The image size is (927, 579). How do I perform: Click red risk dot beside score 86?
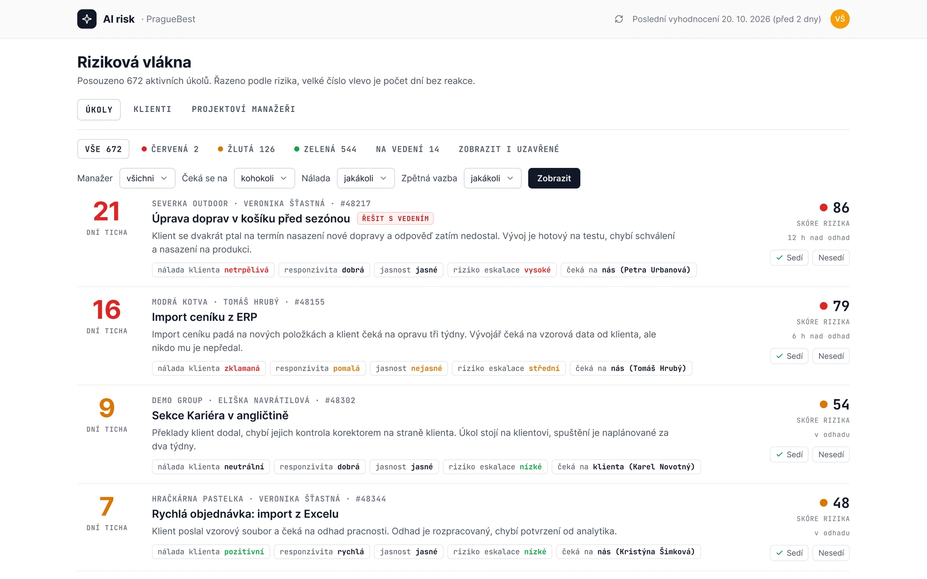(x=824, y=207)
